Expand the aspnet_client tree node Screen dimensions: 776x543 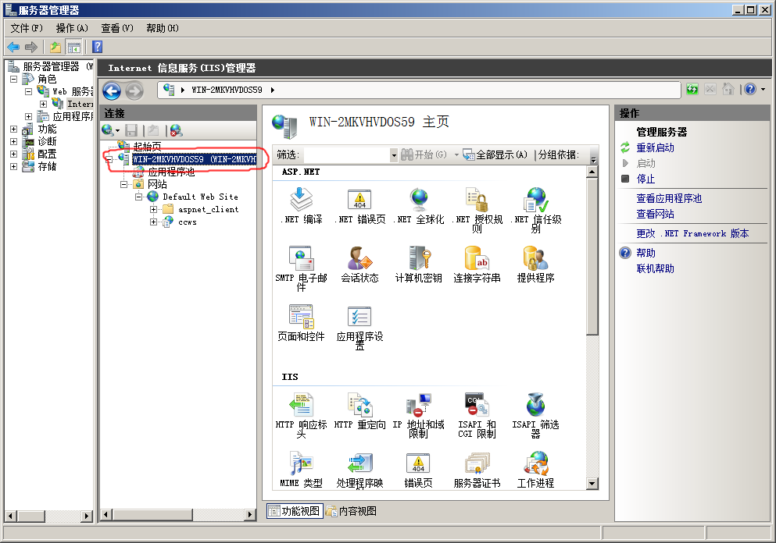point(154,209)
